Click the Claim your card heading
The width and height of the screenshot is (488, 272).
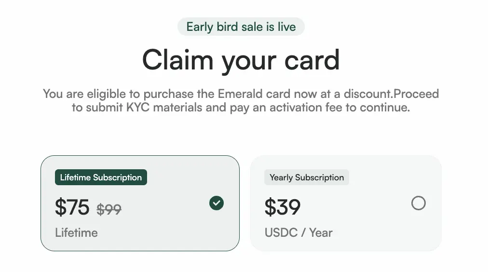click(241, 60)
